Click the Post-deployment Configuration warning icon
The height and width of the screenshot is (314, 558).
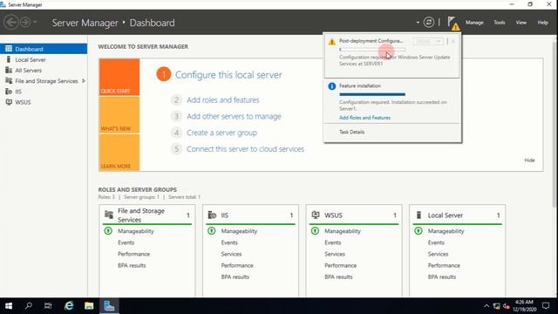pos(331,41)
